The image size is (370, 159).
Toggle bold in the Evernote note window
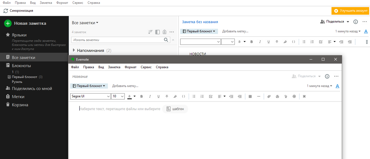pos(142,96)
